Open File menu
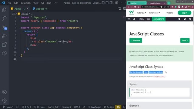 tap(9, 3)
